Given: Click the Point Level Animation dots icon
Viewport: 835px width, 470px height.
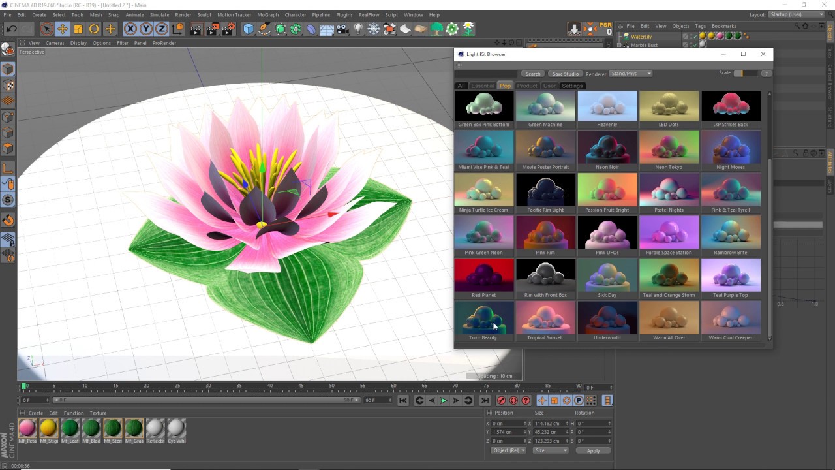Looking at the screenshot, I should [591, 400].
